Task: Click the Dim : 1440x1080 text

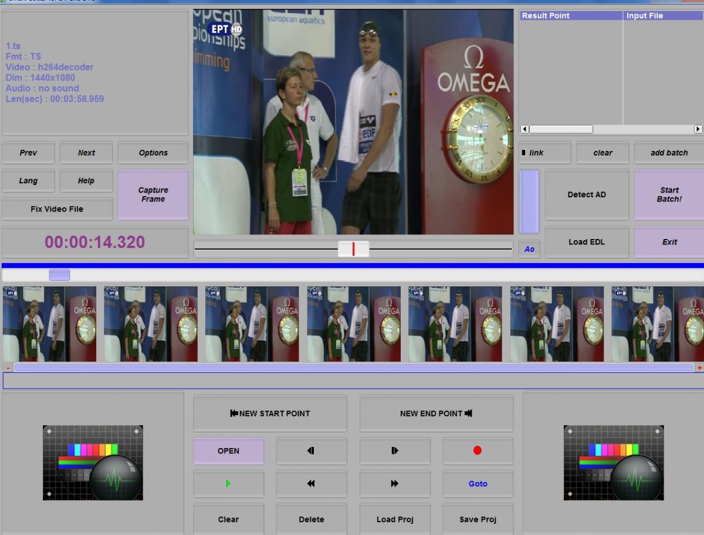Action: (40, 78)
